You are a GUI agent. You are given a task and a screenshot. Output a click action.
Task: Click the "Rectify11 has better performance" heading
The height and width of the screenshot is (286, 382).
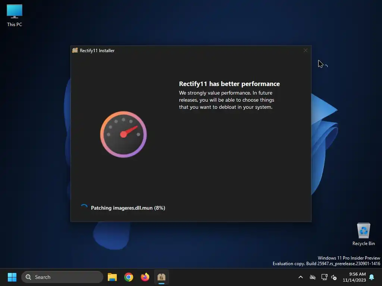229,84
